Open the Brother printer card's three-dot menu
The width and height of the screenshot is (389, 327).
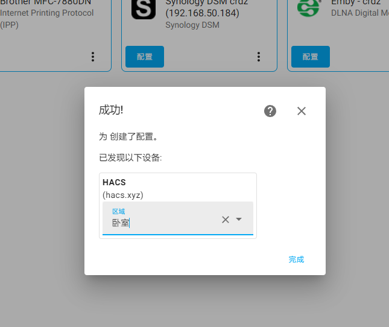pyautogui.click(x=93, y=57)
